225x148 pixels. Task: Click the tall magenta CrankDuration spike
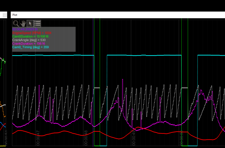click(x=123, y=84)
